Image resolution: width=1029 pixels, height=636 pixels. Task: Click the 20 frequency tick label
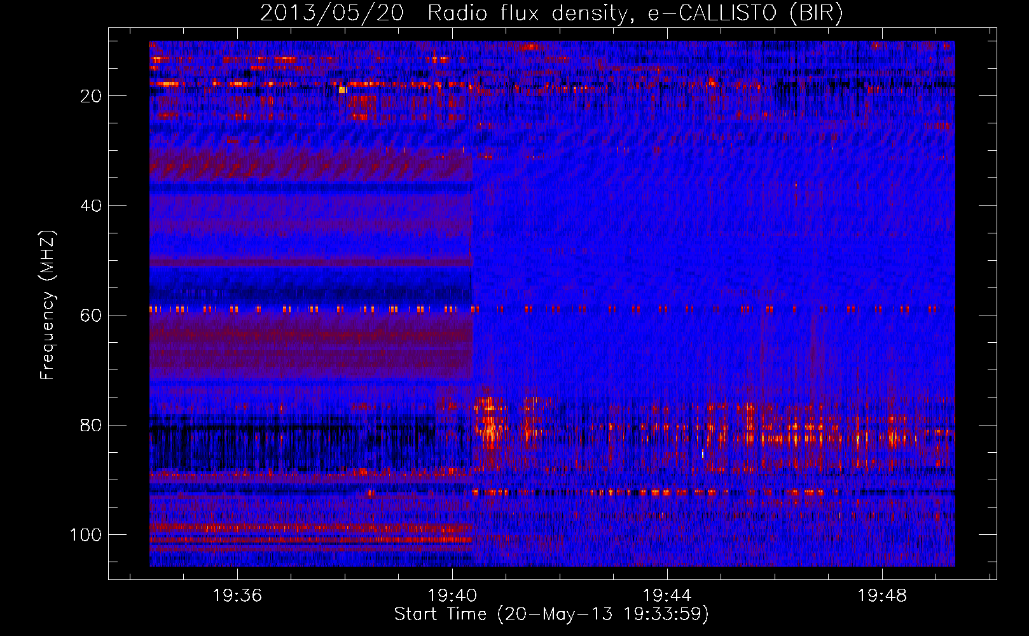[x=91, y=96]
